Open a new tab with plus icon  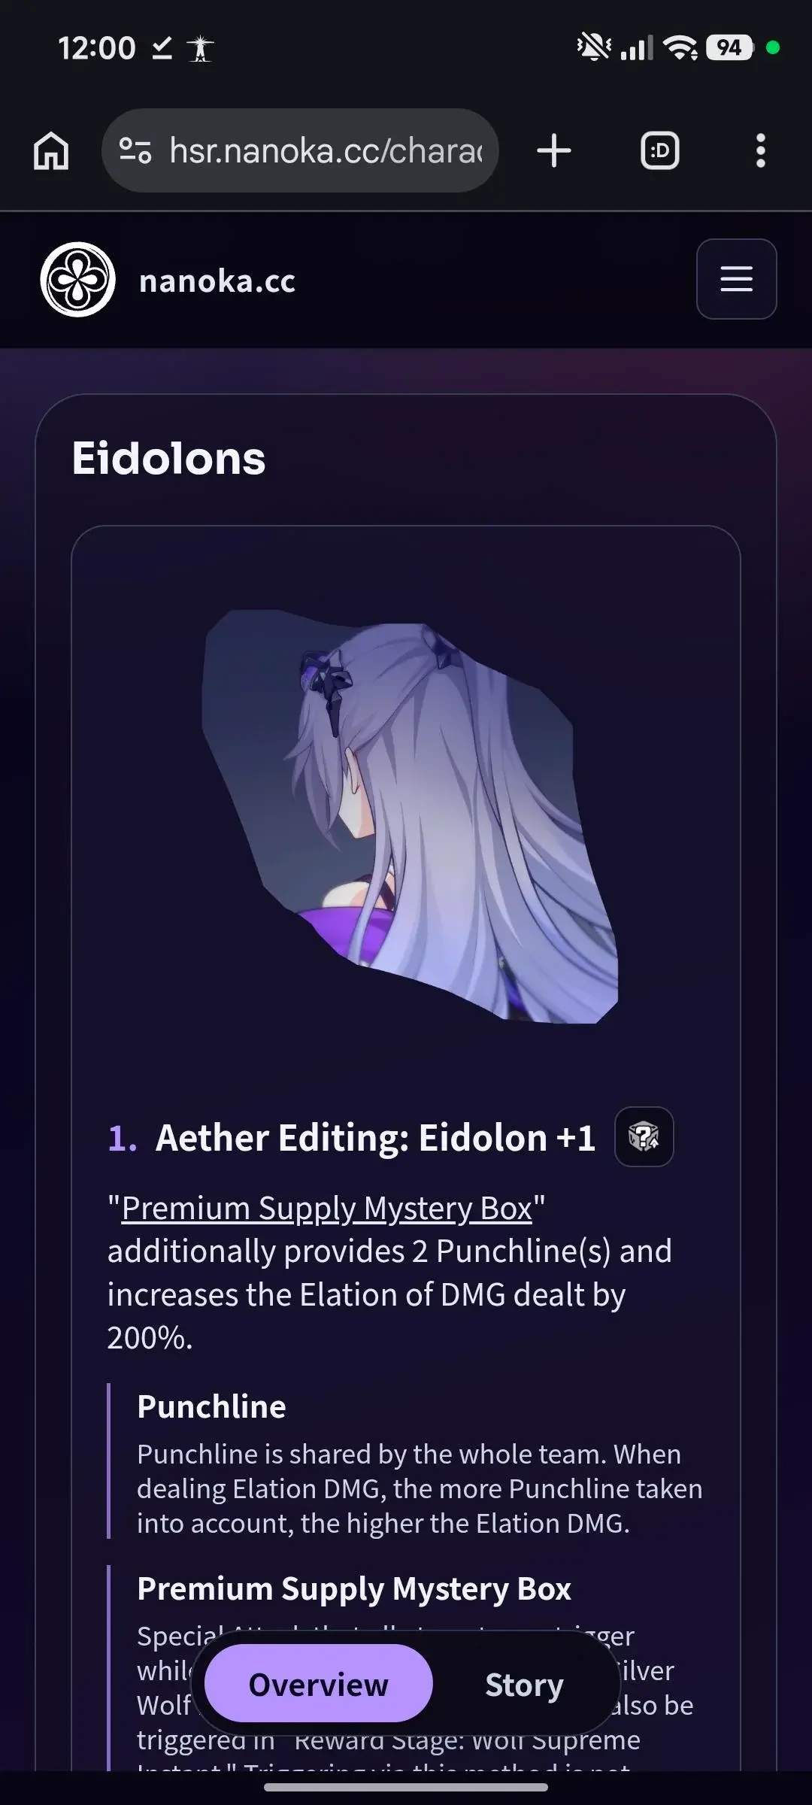point(554,150)
